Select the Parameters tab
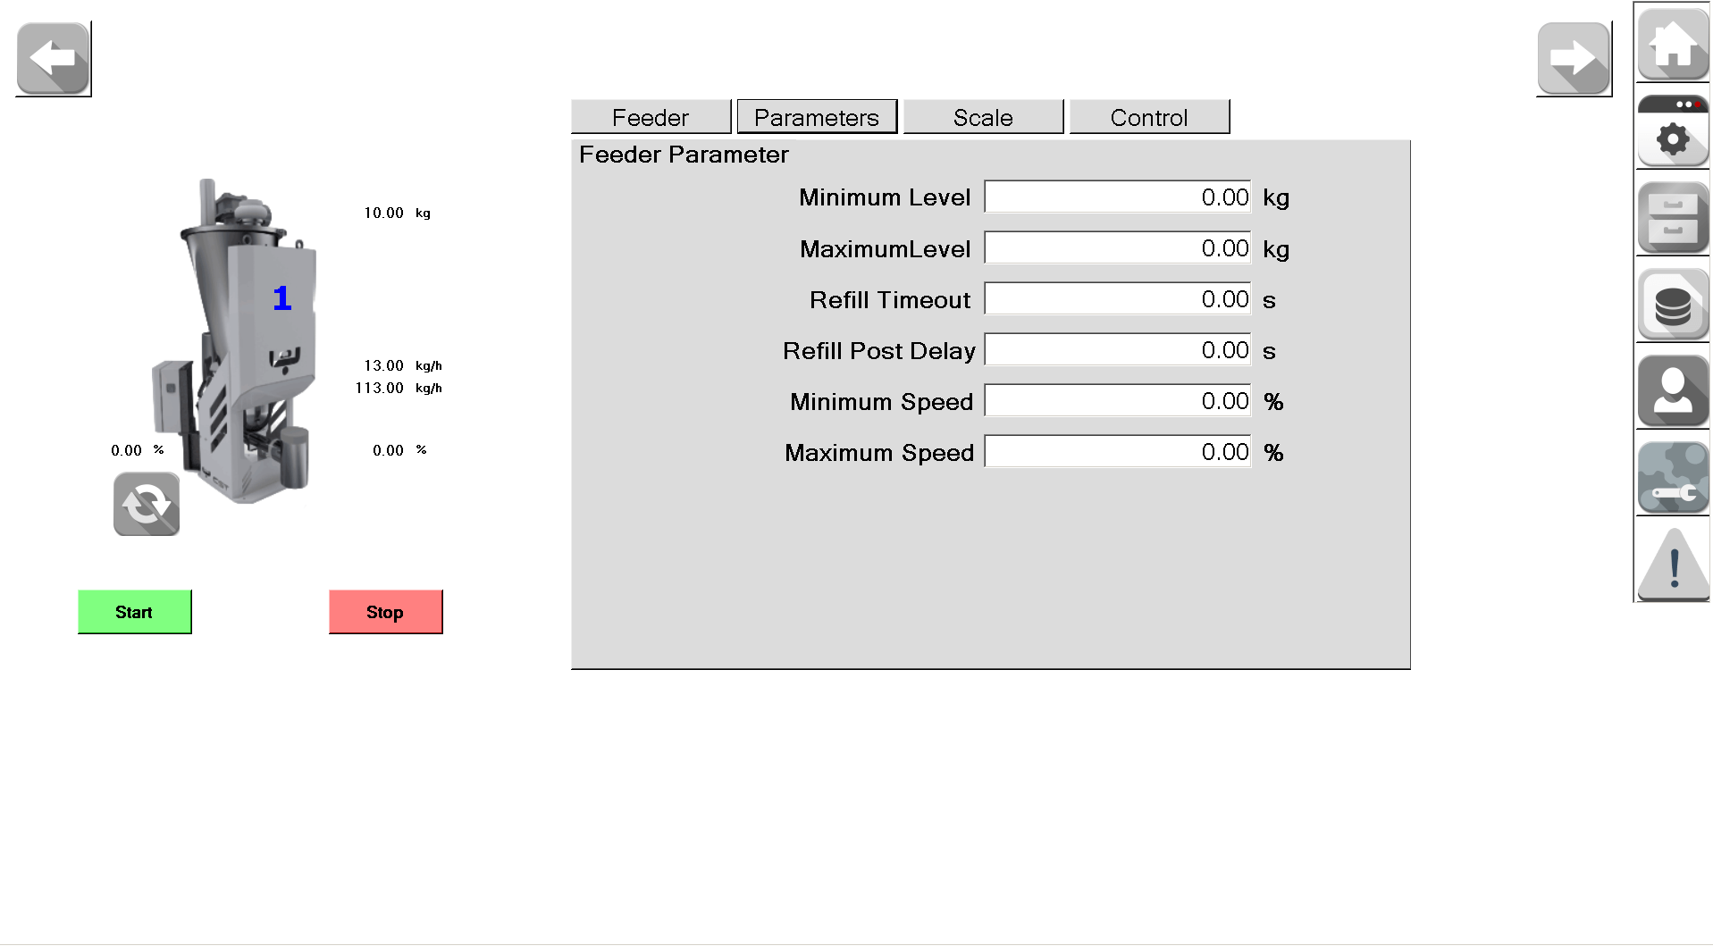The width and height of the screenshot is (1713, 946). pyautogui.click(x=817, y=117)
